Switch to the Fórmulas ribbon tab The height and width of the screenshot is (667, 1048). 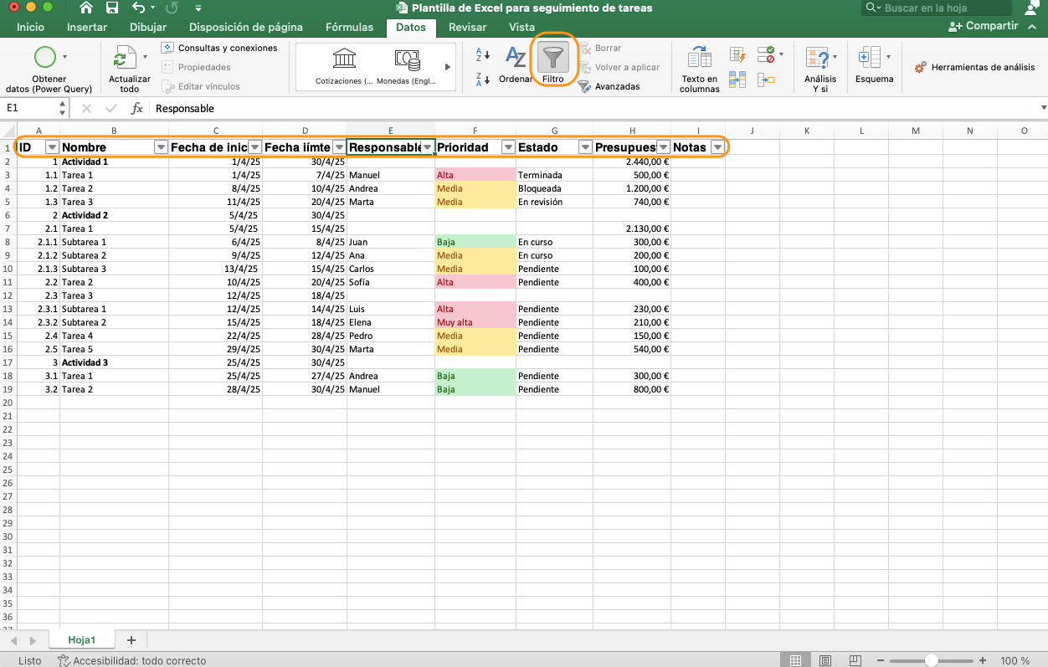point(349,27)
